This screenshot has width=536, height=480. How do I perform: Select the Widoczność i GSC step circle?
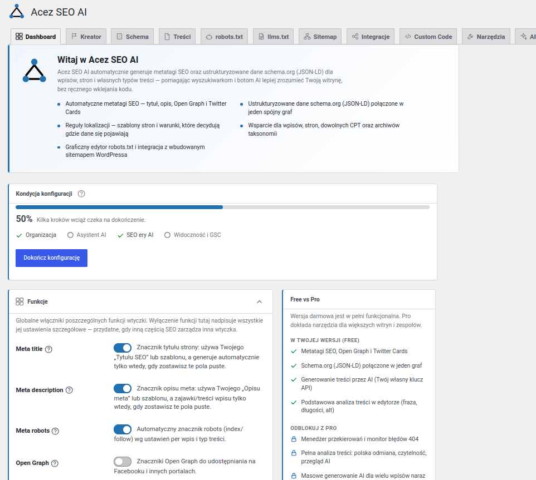pyautogui.click(x=167, y=235)
